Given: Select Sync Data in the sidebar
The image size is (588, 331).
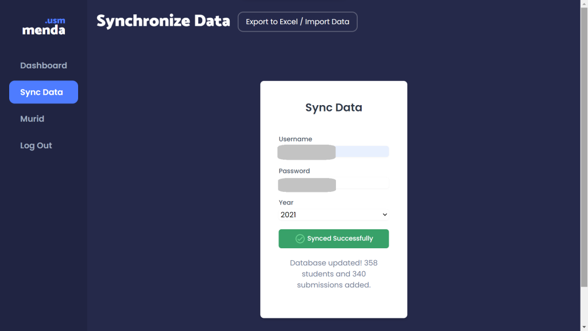Looking at the screenshot, I should point(44,92).
